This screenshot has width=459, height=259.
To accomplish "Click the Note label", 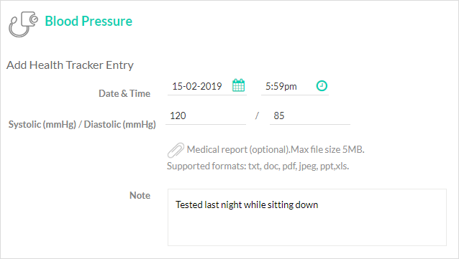I will (140, 195).
